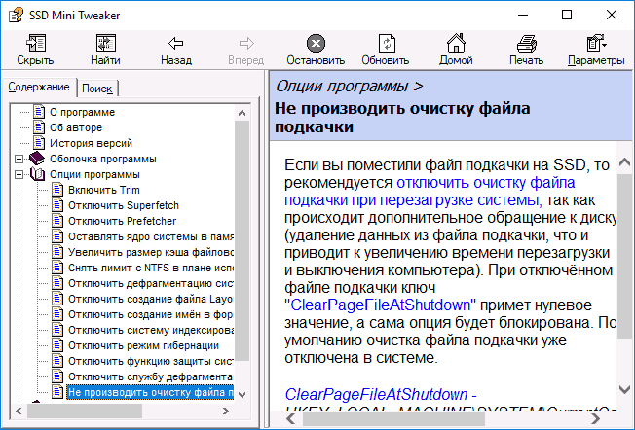Click page icon beside Включить Trim
The image size is (635, 430).
pos(57,190)
